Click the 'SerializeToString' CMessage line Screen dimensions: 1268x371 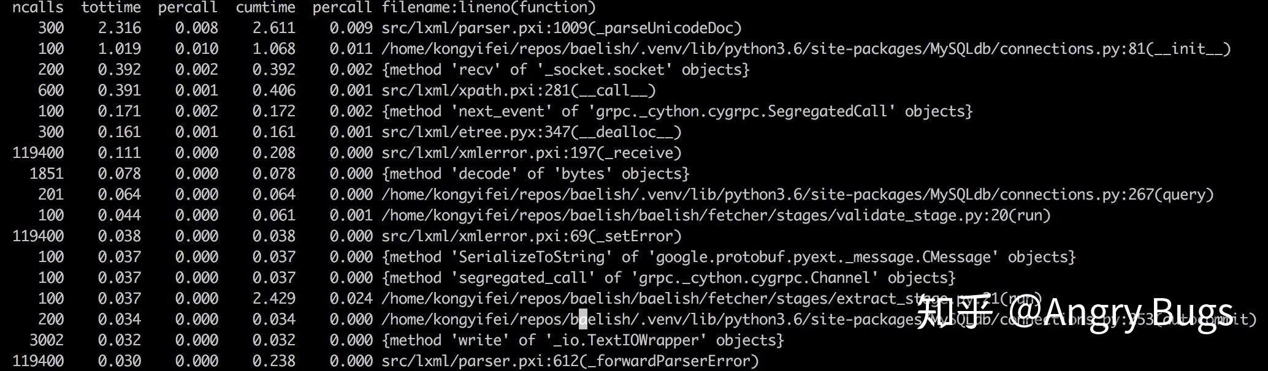click(x=728, y=257)
